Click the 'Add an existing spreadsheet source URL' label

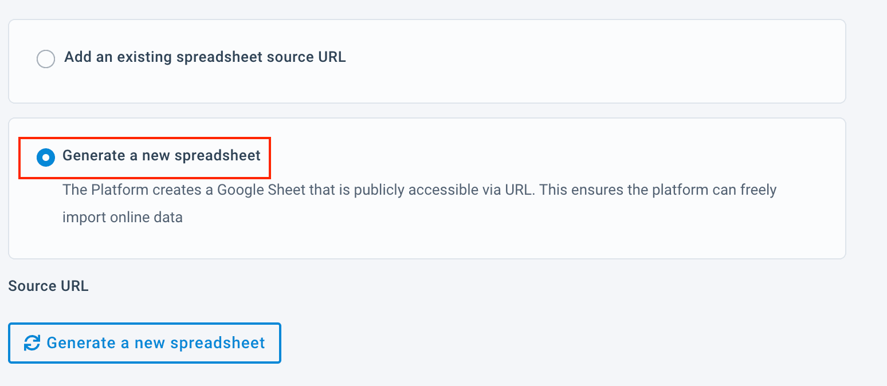205,57
